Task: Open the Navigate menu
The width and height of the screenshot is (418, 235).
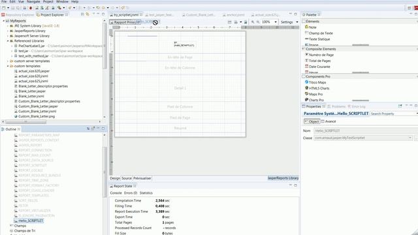Action: (x=33, y=1)
